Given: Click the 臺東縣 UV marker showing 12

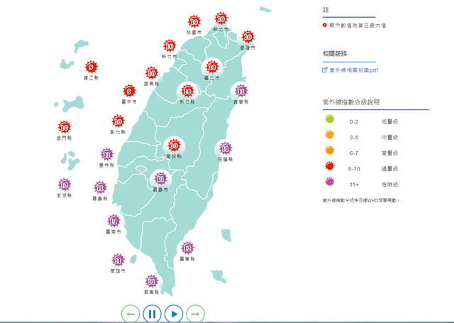Looking at the screenshot, I should coord(187,248).
